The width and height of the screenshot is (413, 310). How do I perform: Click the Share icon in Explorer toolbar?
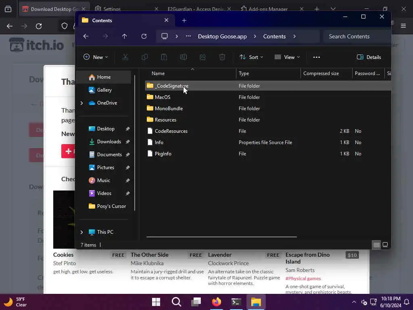click(202, 57)
